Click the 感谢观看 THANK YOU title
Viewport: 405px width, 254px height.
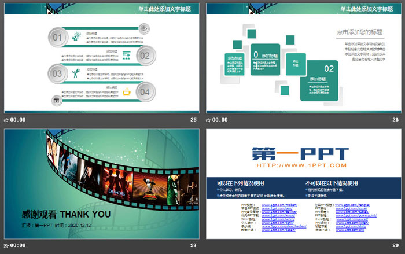pyautogui.click(x=66, y=214)
